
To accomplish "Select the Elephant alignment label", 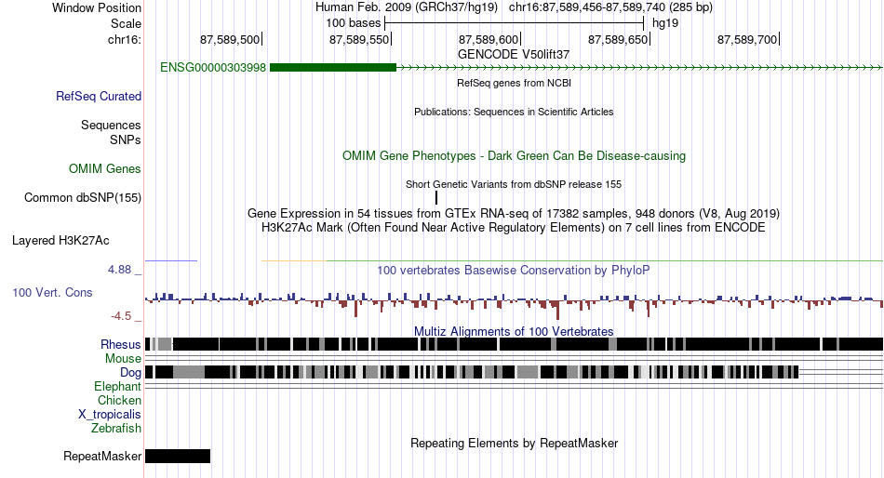I will coord(118,386).
